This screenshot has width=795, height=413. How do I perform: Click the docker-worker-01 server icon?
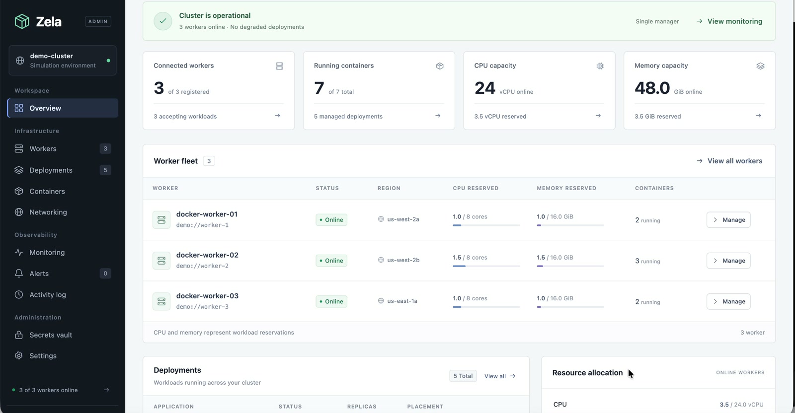point(161,219)
